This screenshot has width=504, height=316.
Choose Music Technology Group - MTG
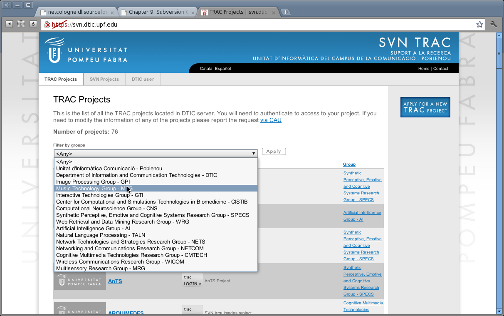[156, 189]
